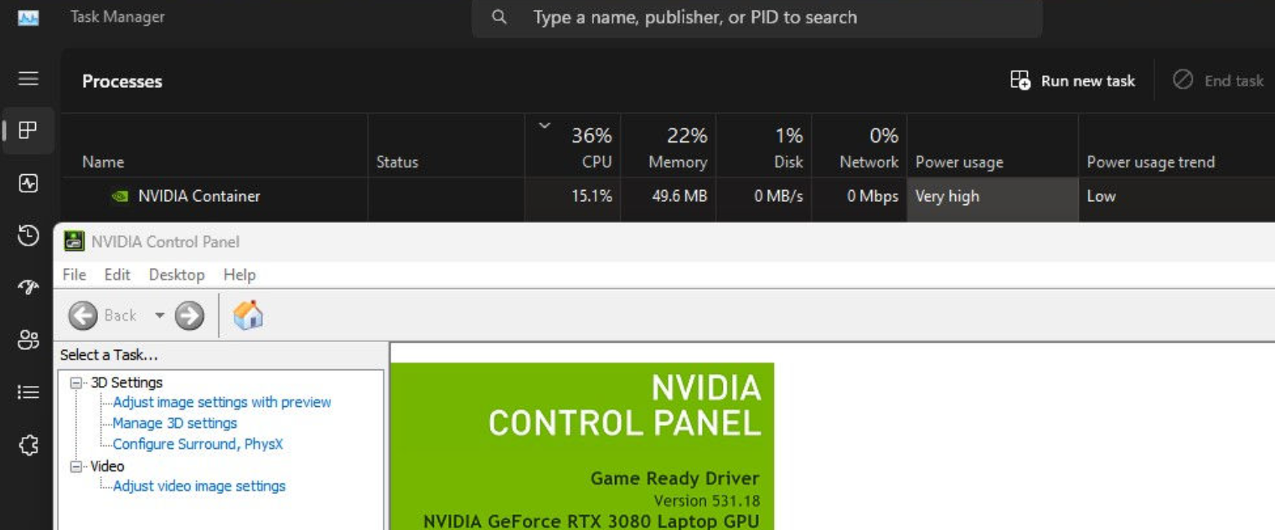
Task: Open Desktop menu in NVIDIA Control Panel
Action: (x=177, y=275)
